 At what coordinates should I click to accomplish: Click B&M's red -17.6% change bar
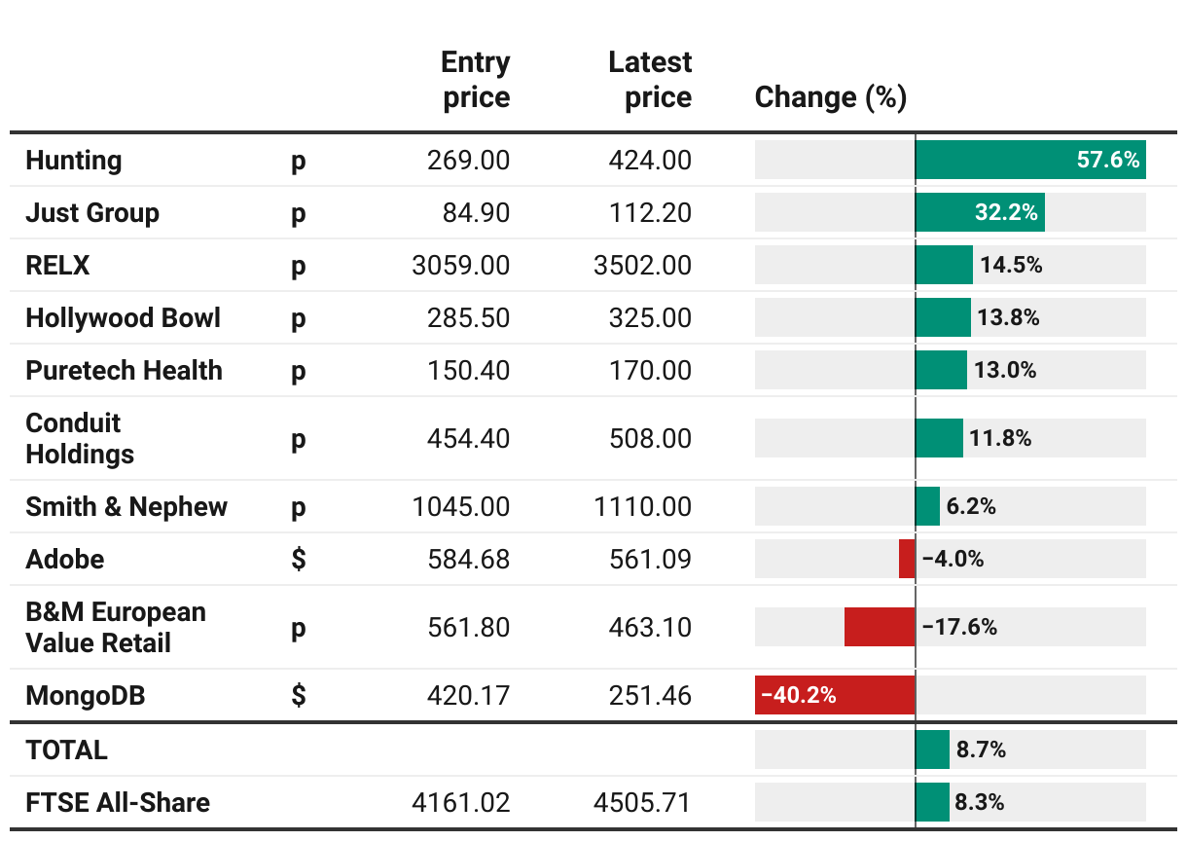tap(880, 627)
